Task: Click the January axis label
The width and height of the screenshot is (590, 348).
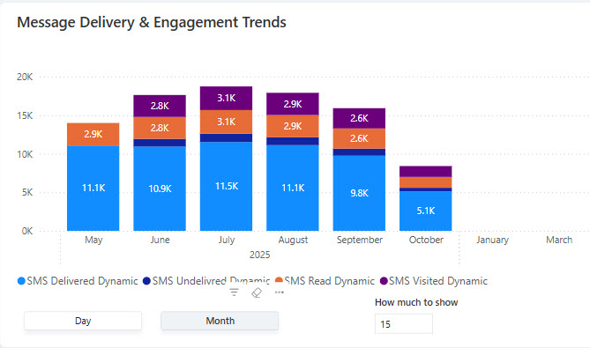Action: point(492,240)
